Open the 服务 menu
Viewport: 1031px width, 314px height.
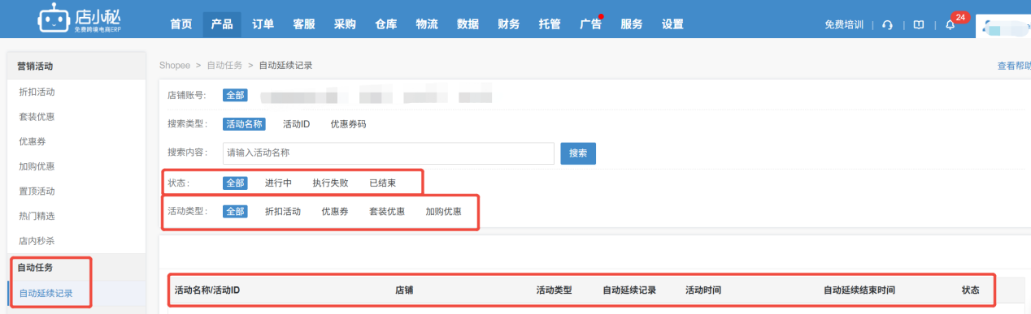click(631, 24)
